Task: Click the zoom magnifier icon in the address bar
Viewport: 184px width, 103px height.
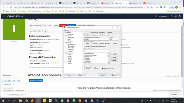Action: pyautogui.click(x=148, y=7)
